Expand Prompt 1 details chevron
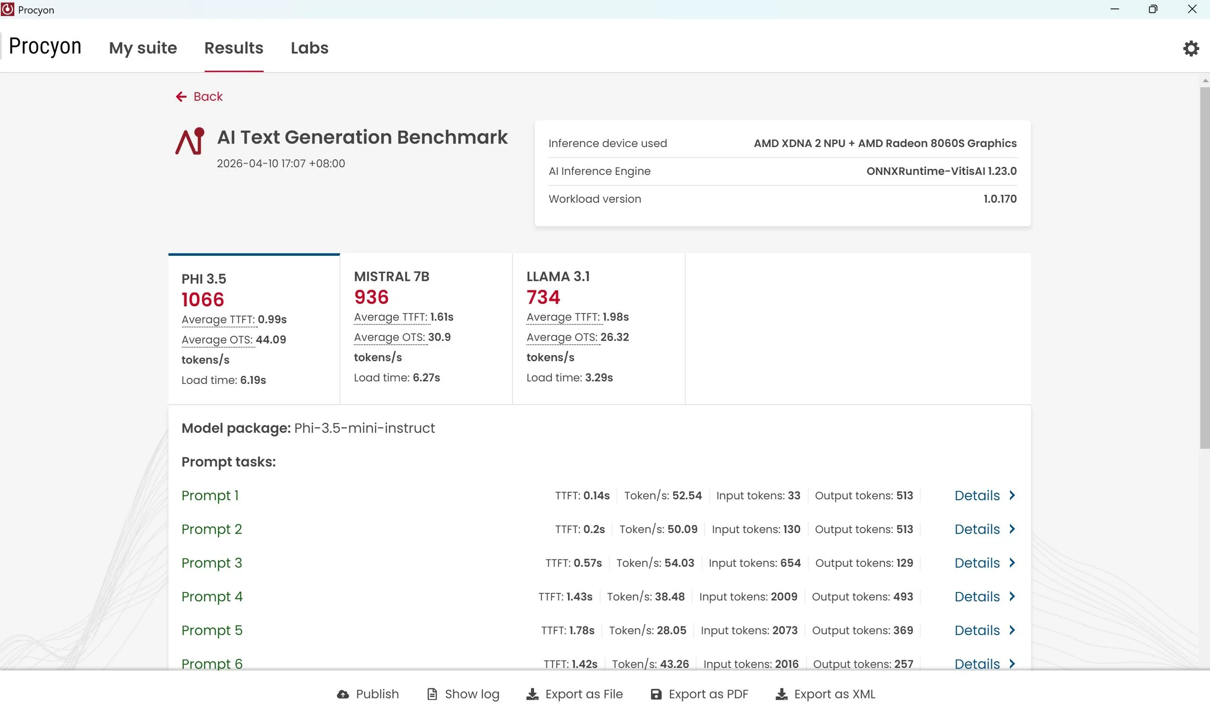The image size is (1210, 713). [1012, 495]
